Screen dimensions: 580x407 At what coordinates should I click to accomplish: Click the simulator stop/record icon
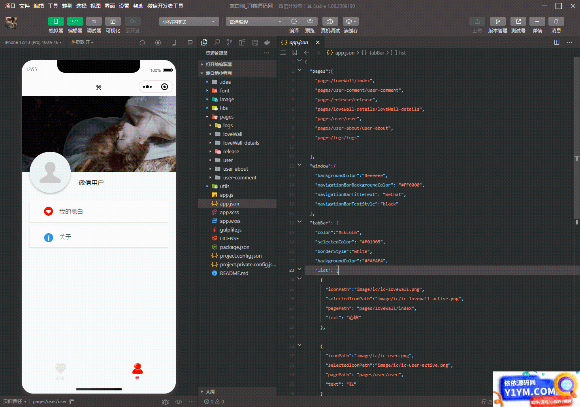158,43
